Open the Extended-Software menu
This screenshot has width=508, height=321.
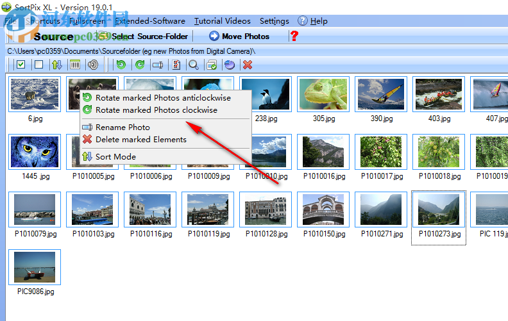(x=150, y=21)
